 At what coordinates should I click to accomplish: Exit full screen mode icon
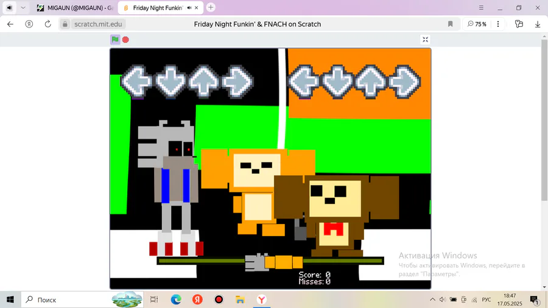[426, 40]
